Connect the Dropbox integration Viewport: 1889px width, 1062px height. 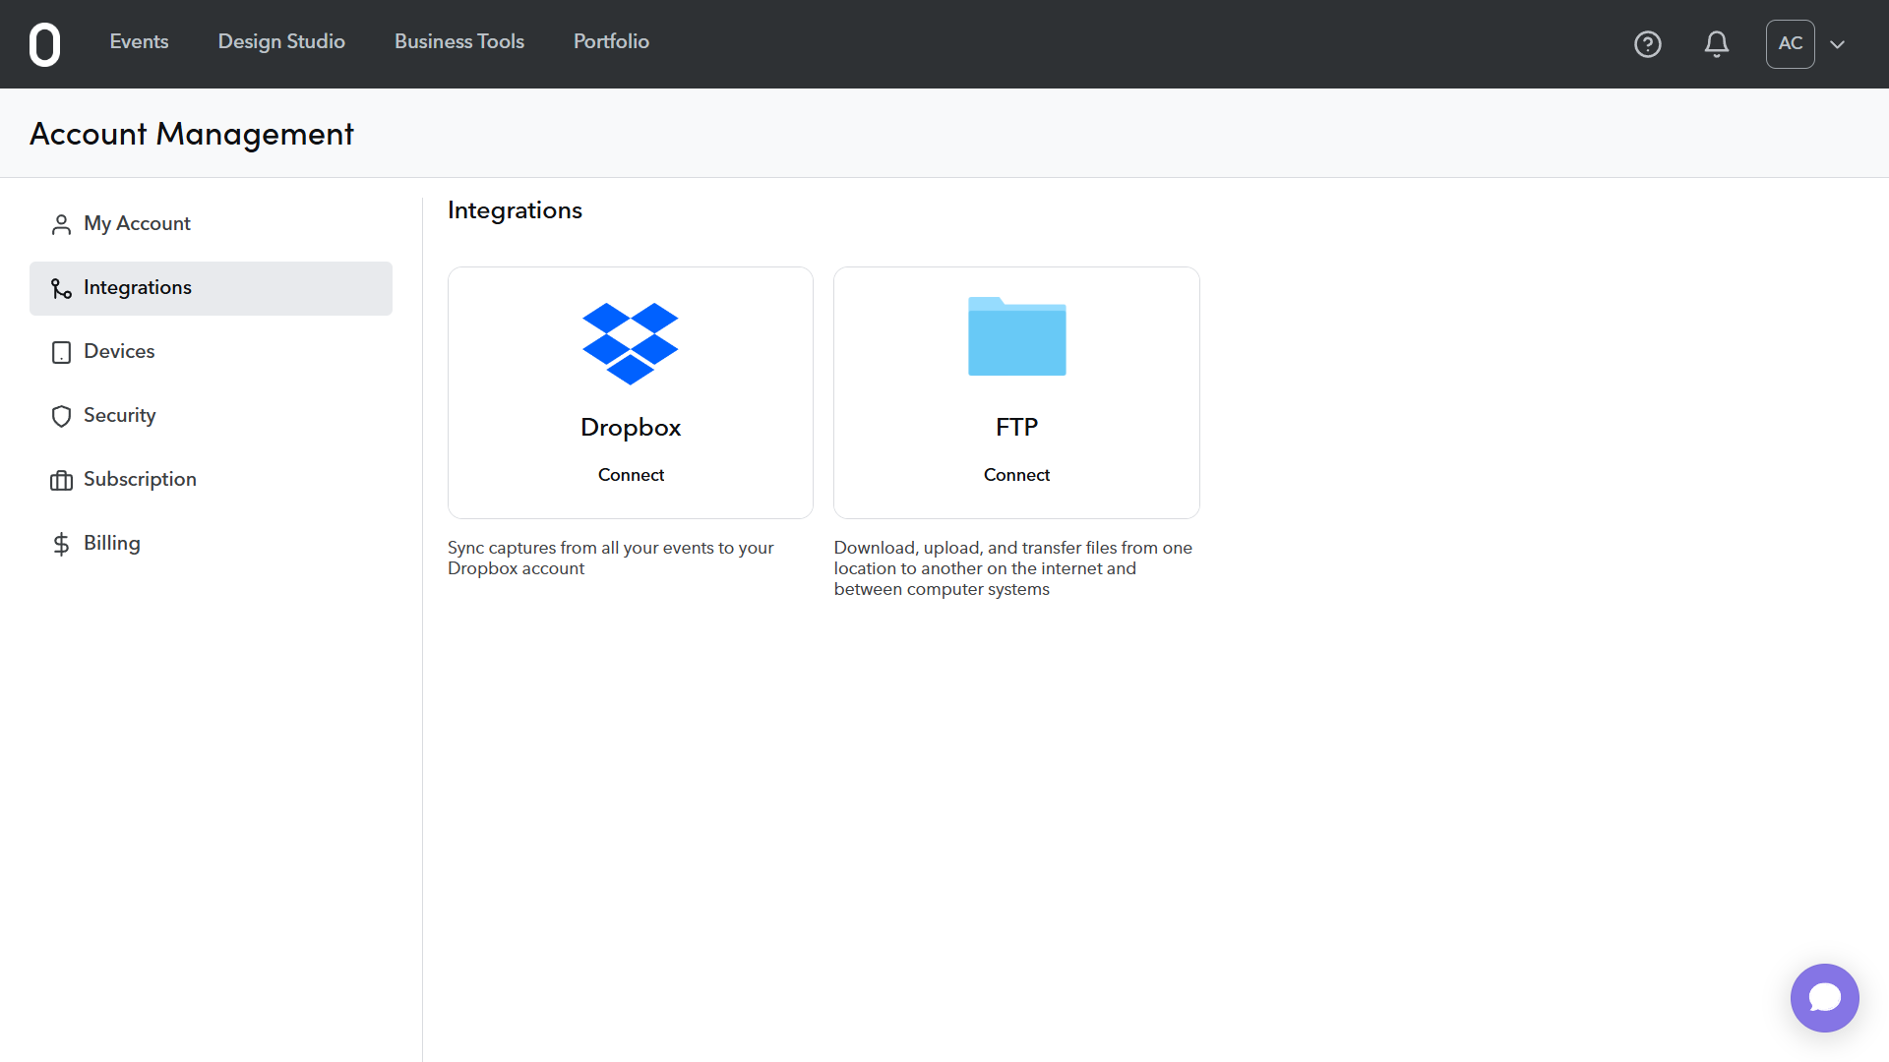click(631, 475)
